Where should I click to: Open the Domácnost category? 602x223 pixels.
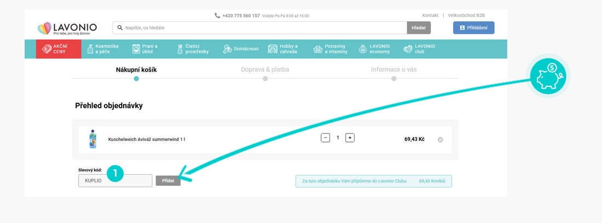click(241, 49)
